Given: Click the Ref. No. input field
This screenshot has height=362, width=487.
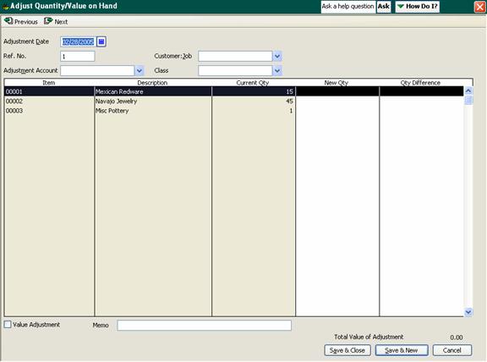Looking at the screenshot, I should 77,56.
